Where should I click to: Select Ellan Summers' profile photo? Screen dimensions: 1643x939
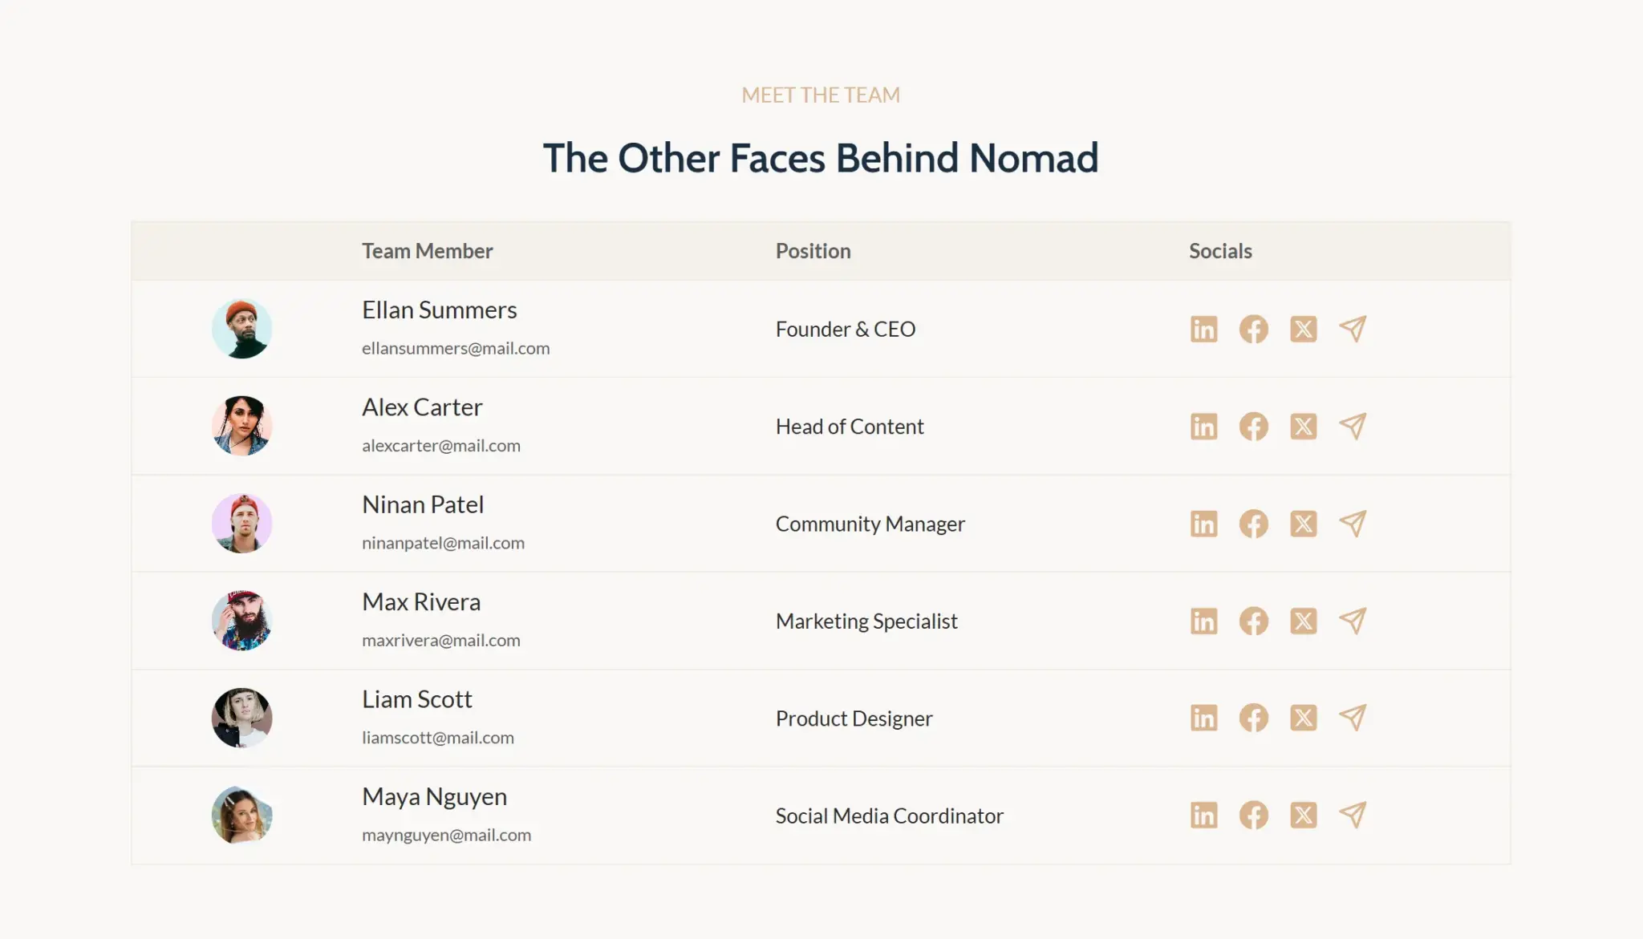241,329
